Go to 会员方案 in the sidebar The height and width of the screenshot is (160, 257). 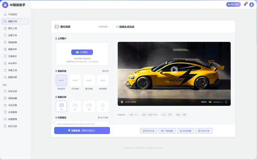[x=15, y=105]
